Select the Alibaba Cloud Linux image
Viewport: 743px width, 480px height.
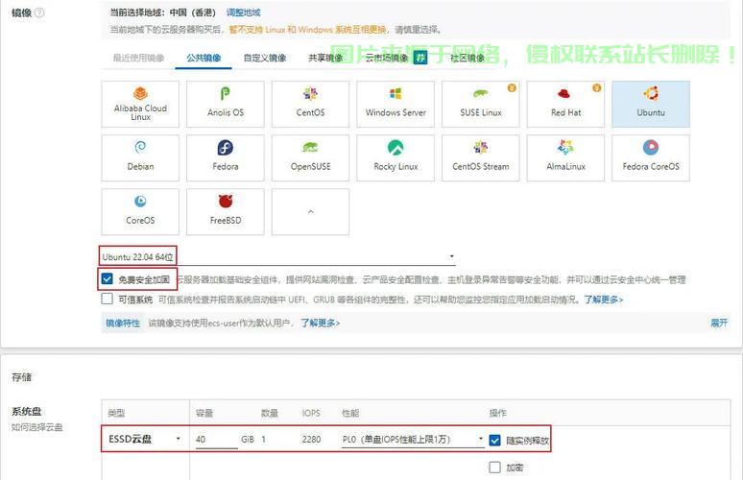[140, 104]
